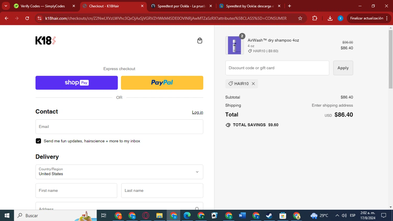Screen dimensions: 393x221
Task: Open Opera browser from the taskbar
Action: click(146, 215)
